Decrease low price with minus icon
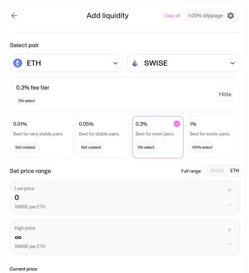 230,205
